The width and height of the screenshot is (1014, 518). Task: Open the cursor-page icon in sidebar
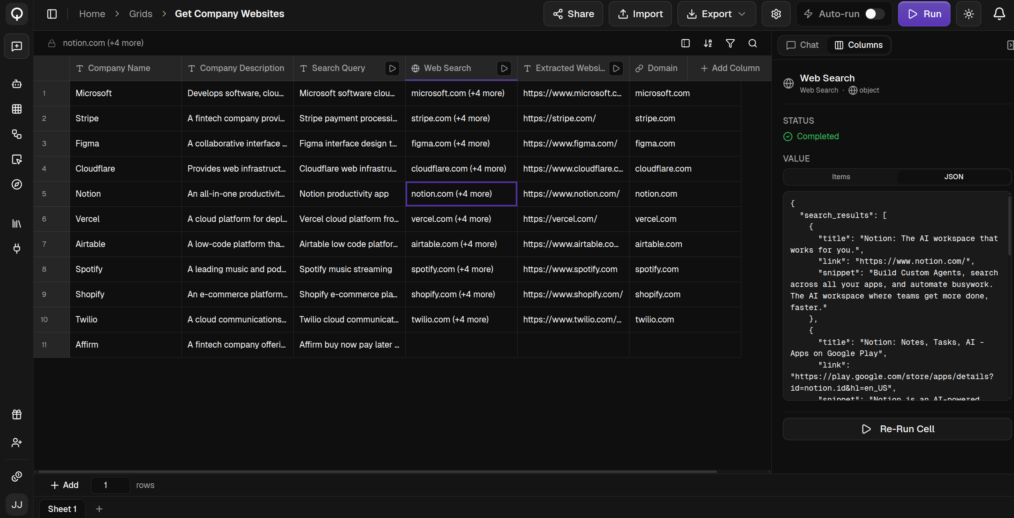click(x=17, y=159)
